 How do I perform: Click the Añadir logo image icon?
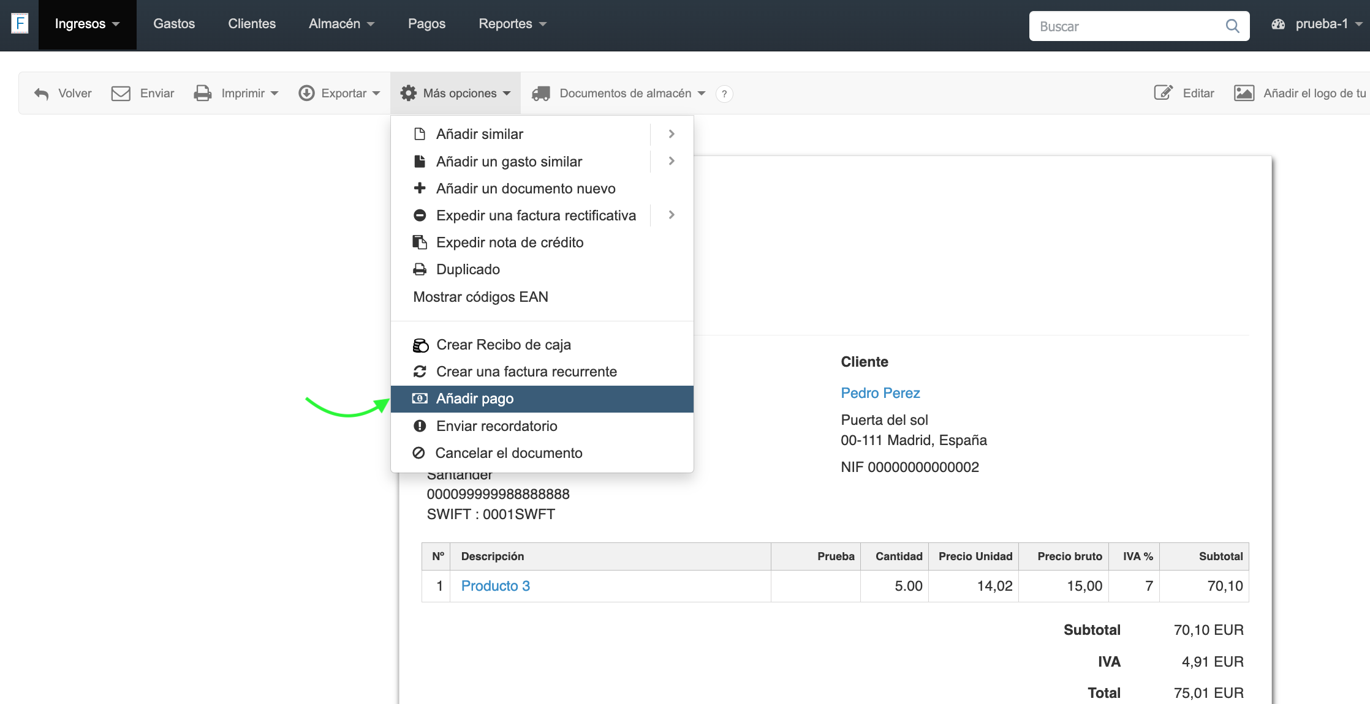pos(1244,93)
